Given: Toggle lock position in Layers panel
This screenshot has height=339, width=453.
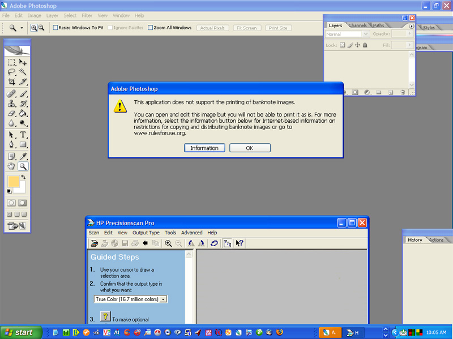Looking at the screenshot, I should pyautogui.click(x=358, y=45).
